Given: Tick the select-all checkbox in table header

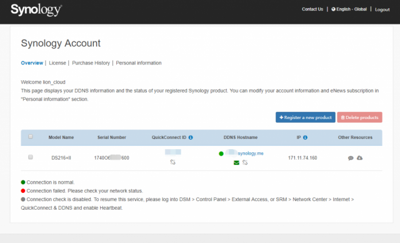Looking at the screenshot, I should click(31, 137).
